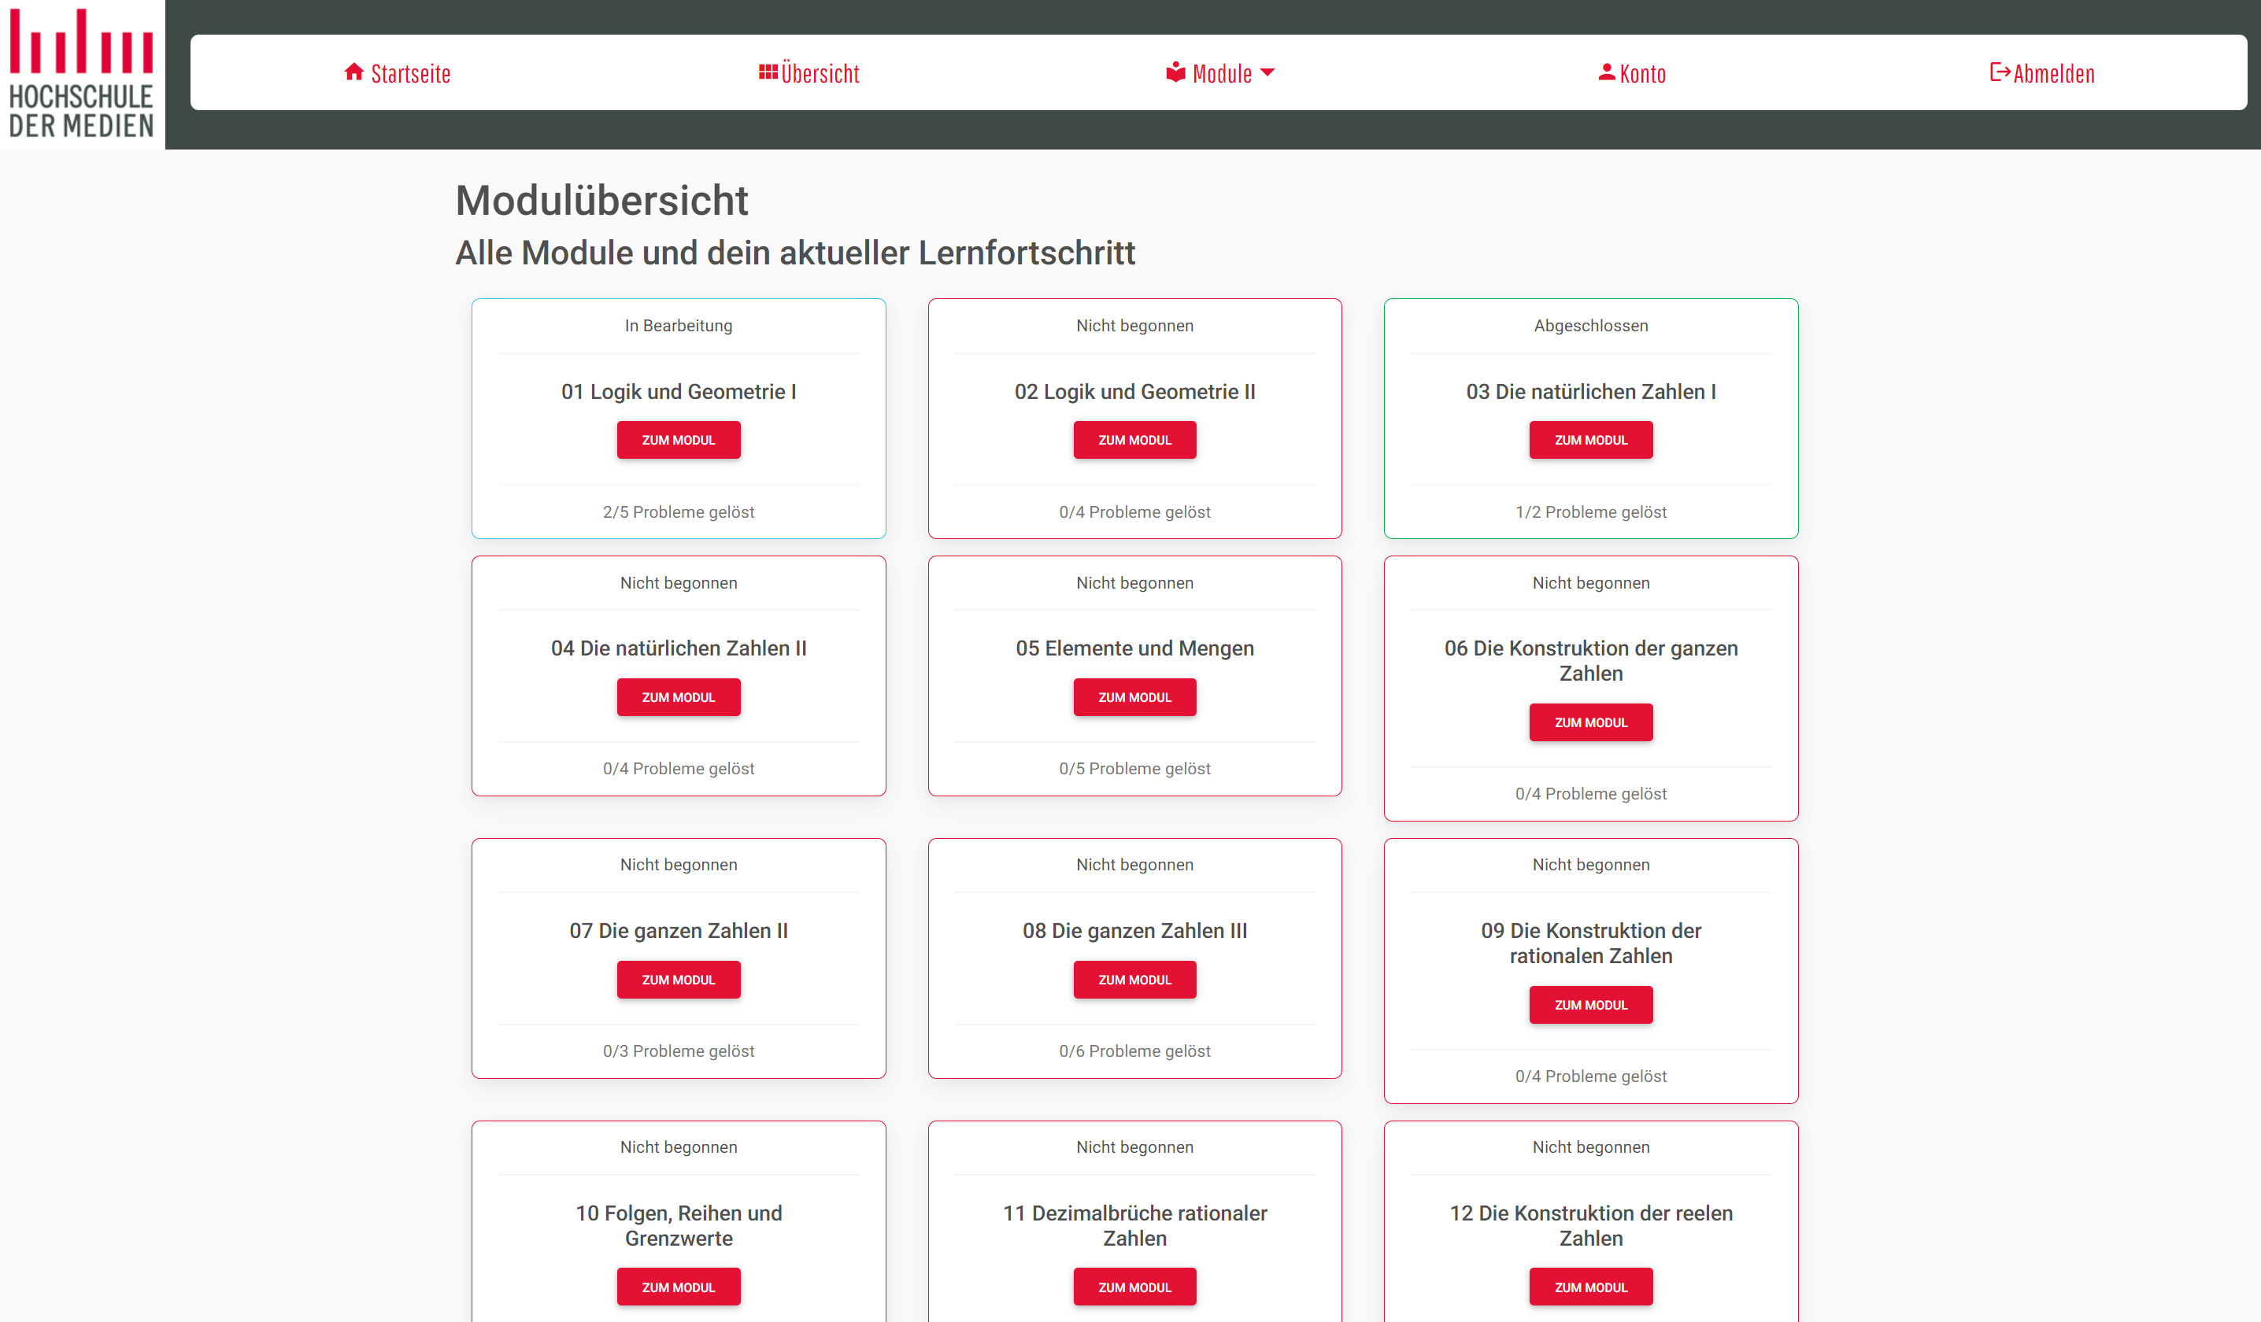
Task: Click the title '09 Die Konstruktion der rationalen Zahlen'
Action: pos(1591,943)
